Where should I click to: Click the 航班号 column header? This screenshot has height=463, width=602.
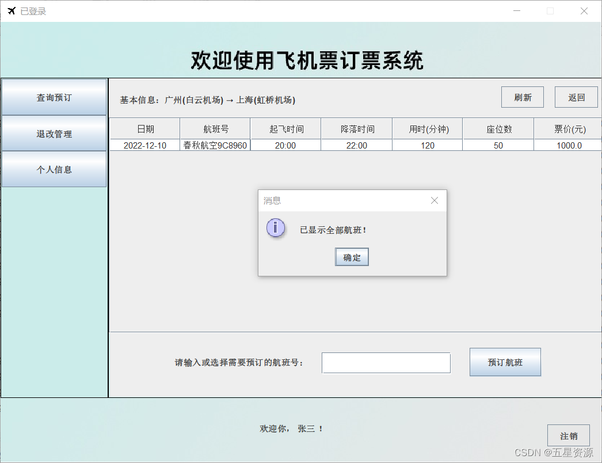215,128
